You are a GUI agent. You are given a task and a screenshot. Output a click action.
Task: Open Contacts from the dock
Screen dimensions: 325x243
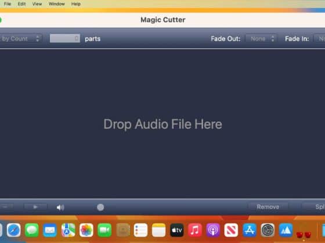[x=122, y=230]
